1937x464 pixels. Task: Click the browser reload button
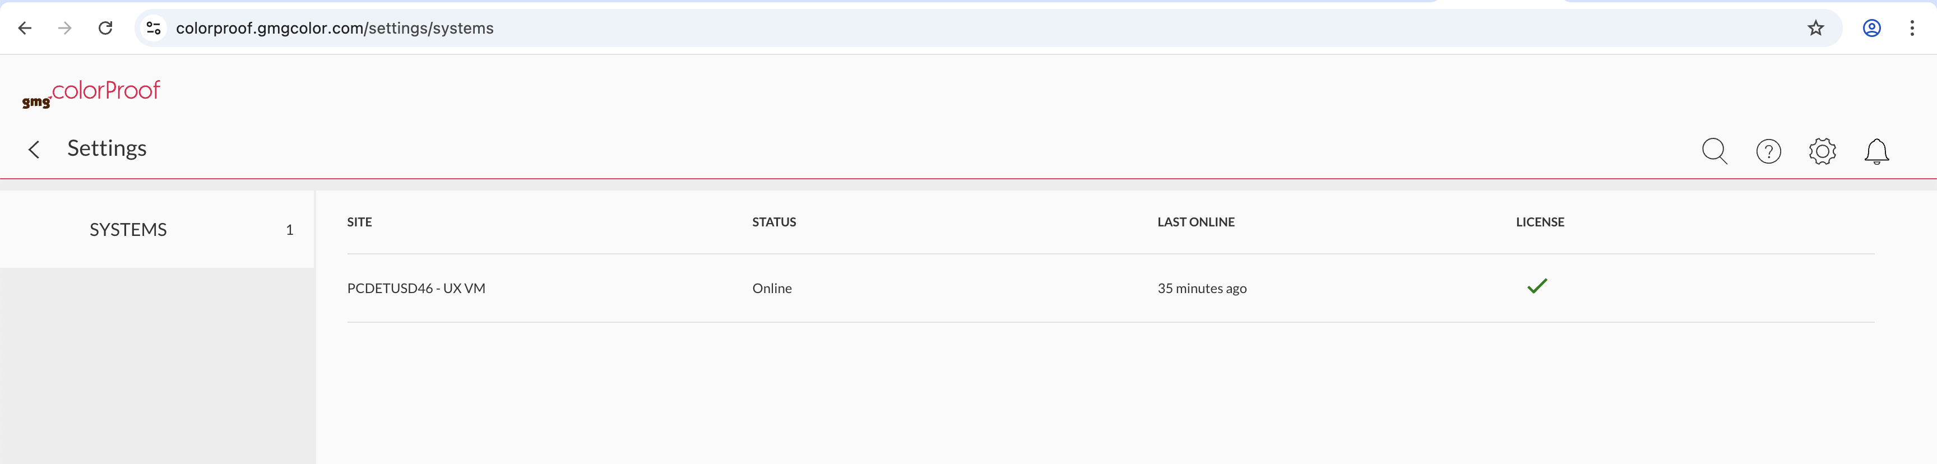[105, 28]
